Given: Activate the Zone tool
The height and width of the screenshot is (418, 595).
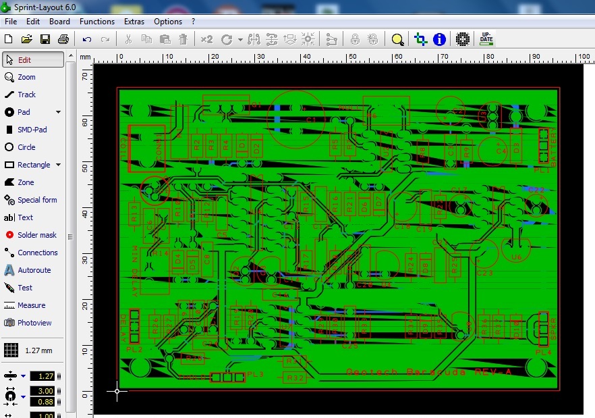Looking at the screenshot, I should coord(26,182).
